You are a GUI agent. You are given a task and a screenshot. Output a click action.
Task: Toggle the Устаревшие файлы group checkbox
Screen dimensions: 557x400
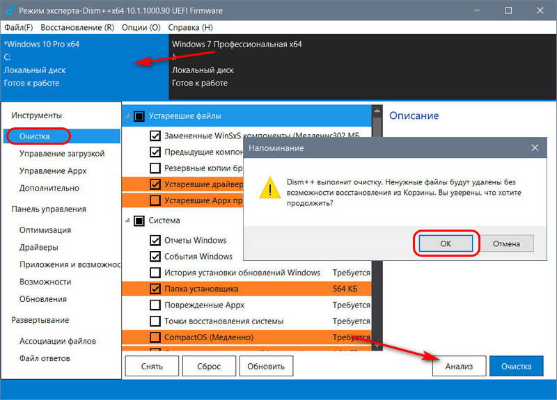pos(139,116)
